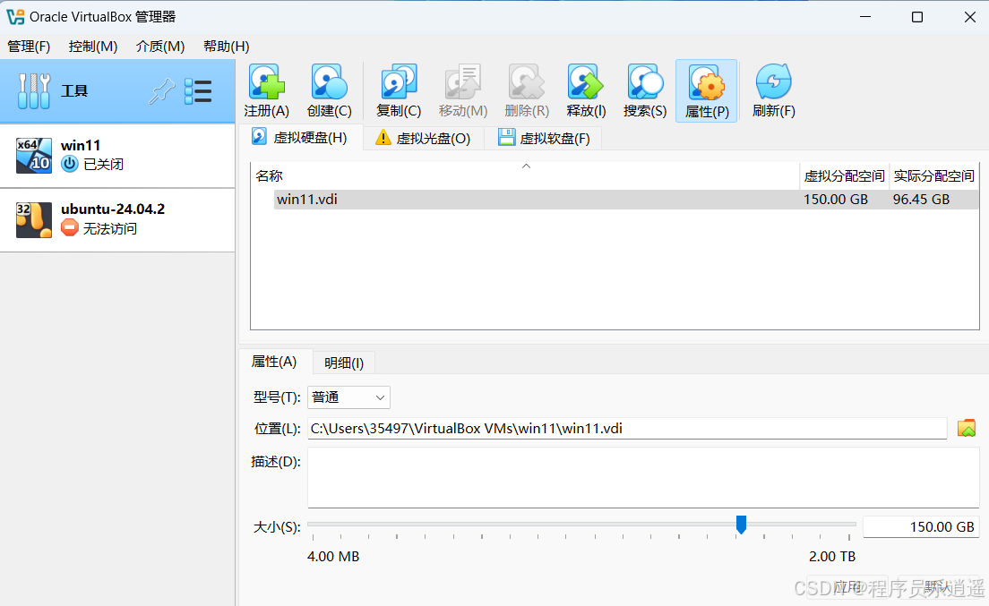Switch to the 虚拟光盘(O) tab
This screenshot has height=606, width=989.
(x=424, y=138)
